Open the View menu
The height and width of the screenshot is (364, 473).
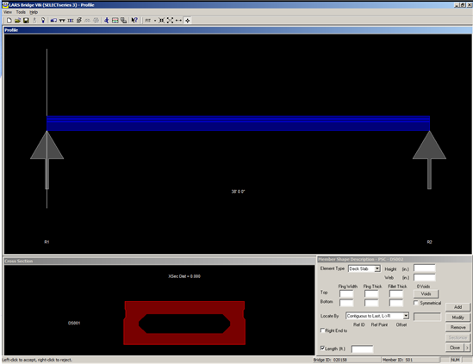(8, 12)
